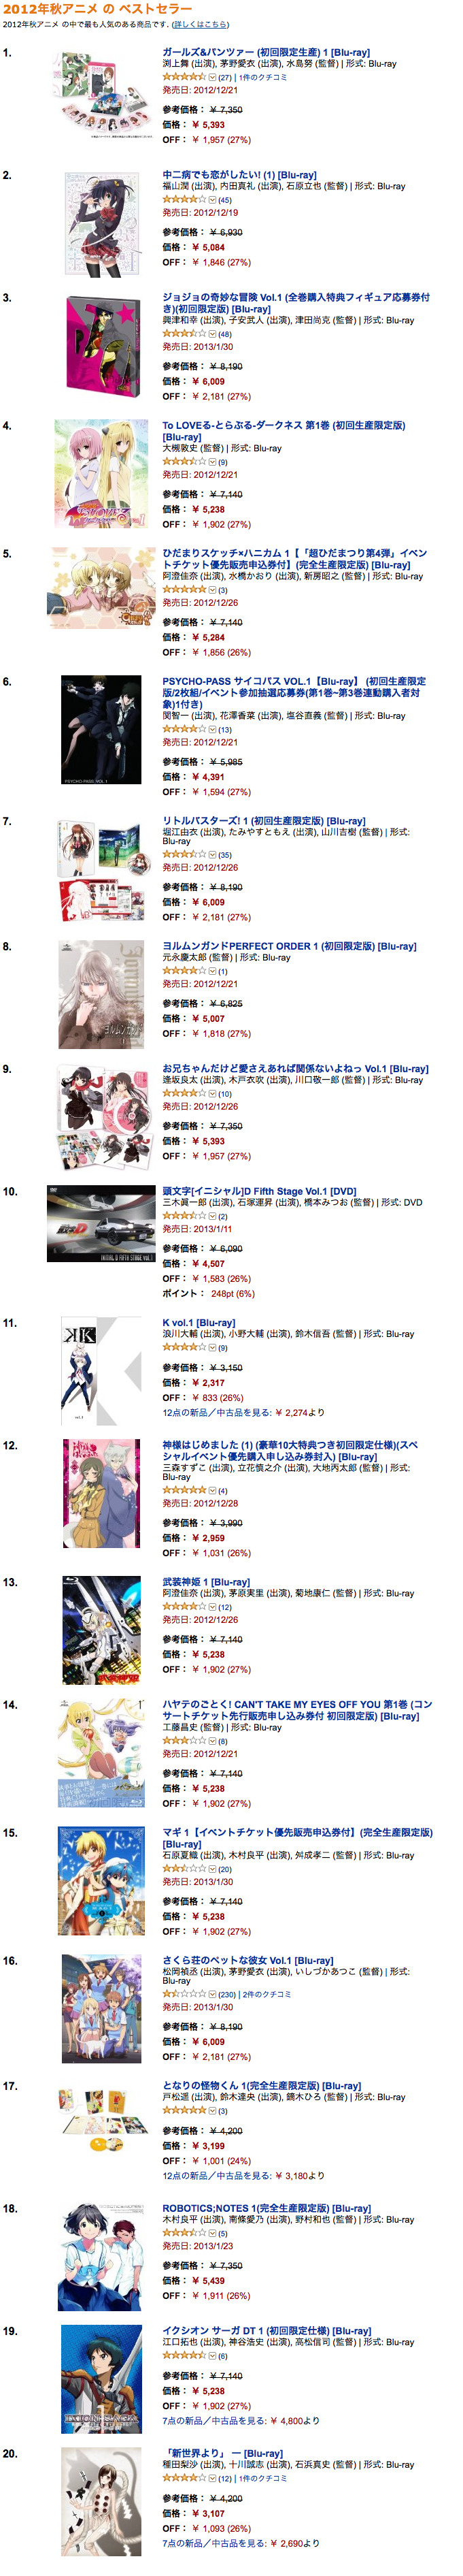
Task: Expand rating dropdown arrow for 頭文字D Fifth Stage
Action: (x=213, y=1216)
